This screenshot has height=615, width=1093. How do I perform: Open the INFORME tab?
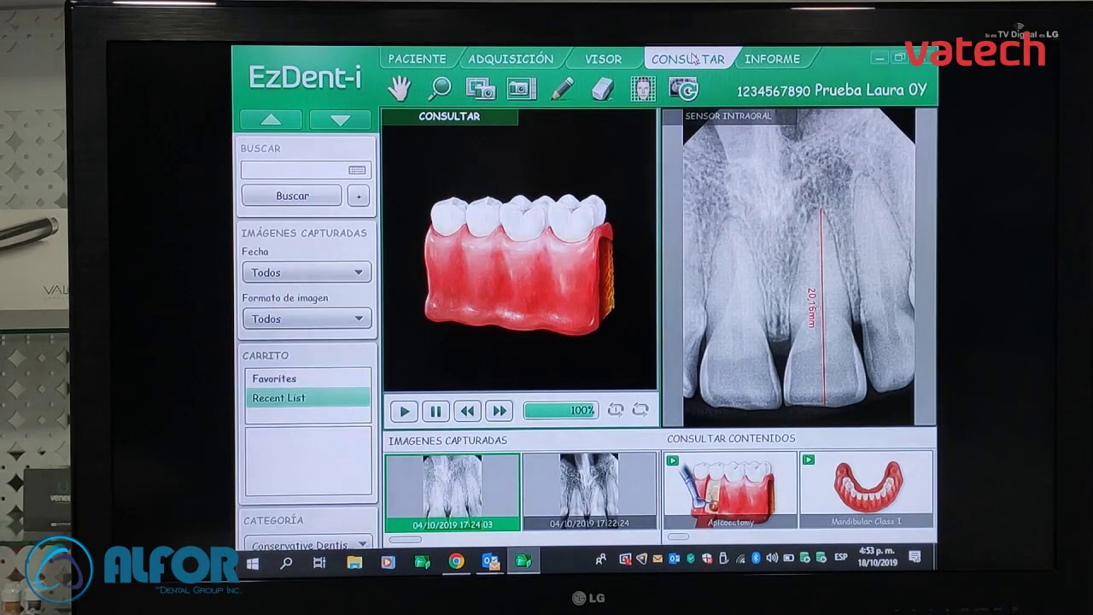(772, 59)
